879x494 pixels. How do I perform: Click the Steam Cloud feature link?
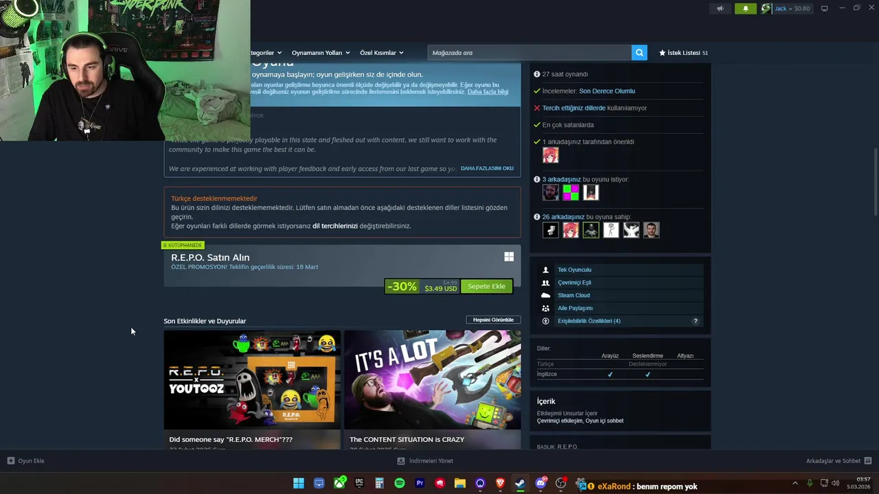[x=573, y=295]
